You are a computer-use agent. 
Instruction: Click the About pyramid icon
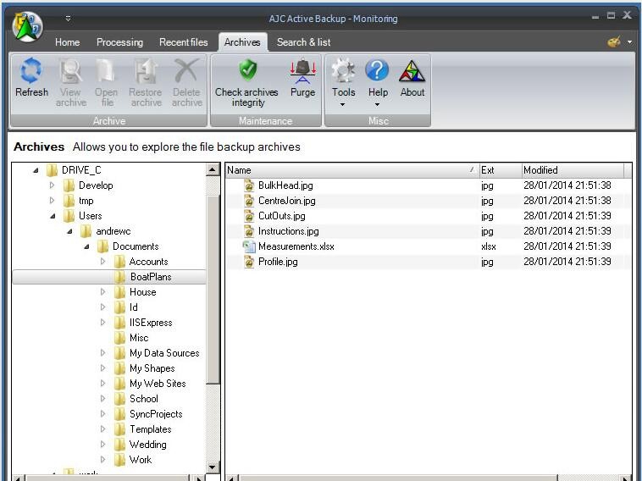click(412, 71)
